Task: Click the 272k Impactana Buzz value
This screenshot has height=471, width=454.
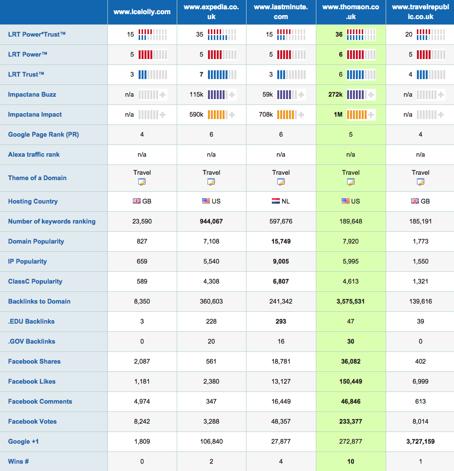Action: tap(335, 94)
